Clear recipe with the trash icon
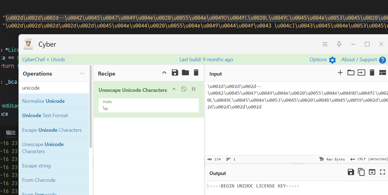This screenshot has width=388, height=195. (196, 73)
